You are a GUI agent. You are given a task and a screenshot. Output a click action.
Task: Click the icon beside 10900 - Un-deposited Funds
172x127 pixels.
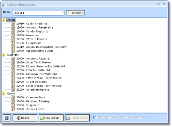tap(13, 51)
